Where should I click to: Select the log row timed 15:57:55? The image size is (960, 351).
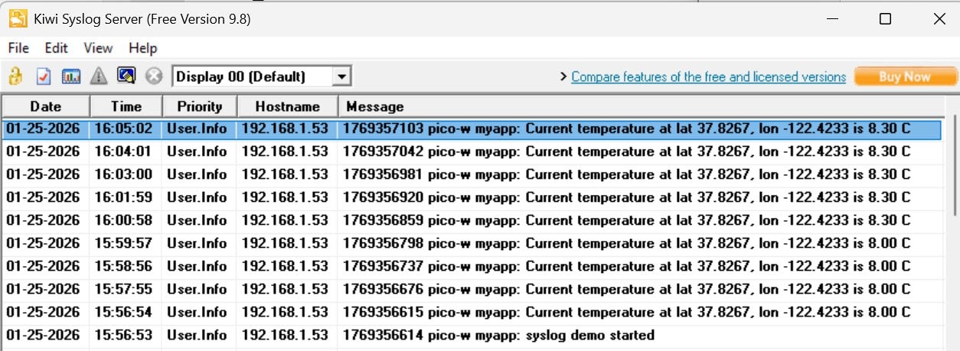472,289
